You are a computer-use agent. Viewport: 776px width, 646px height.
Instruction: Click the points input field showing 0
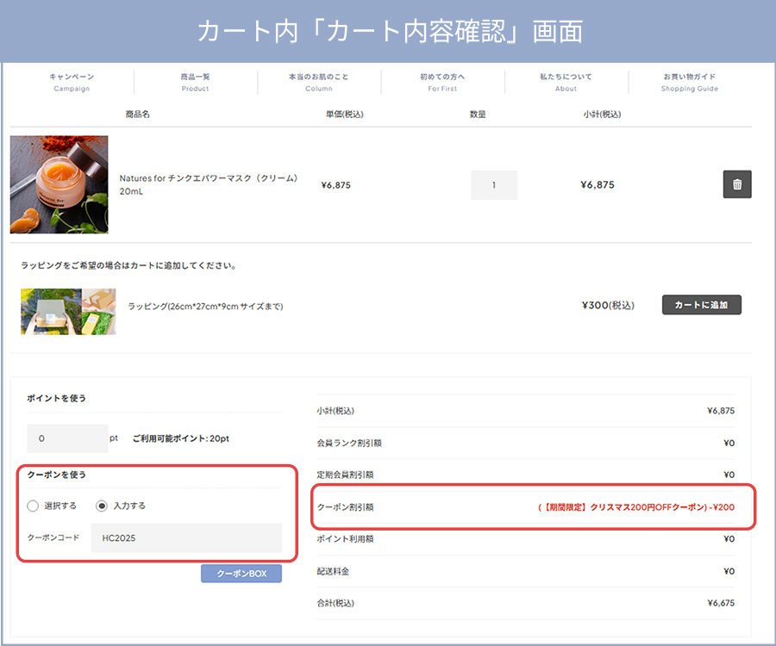click(67, 438)
